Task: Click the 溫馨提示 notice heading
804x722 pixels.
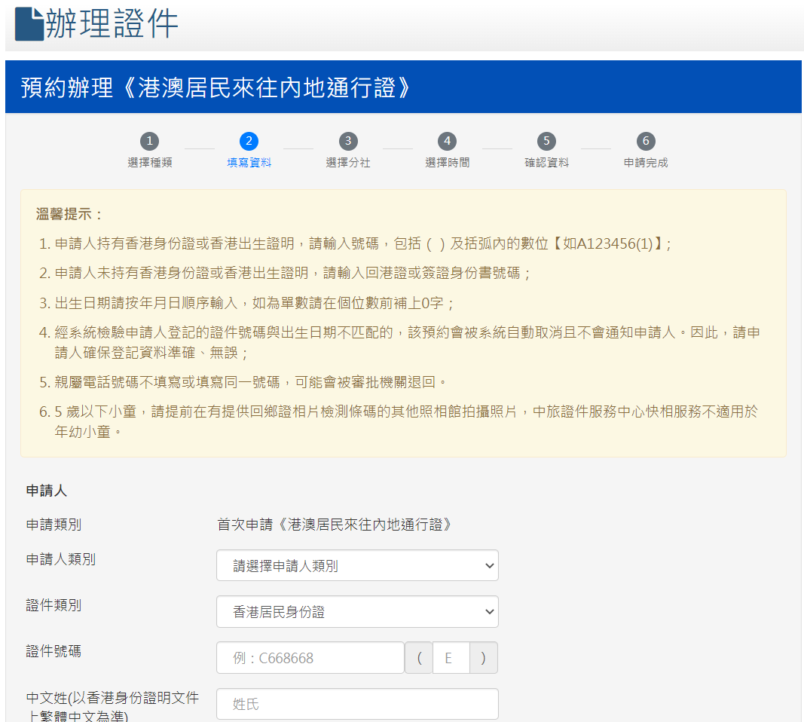Action: tap(69, 214)
